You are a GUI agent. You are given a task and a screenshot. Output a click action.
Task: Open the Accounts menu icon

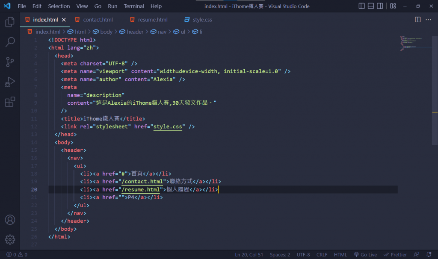click(x=10, y=220)
